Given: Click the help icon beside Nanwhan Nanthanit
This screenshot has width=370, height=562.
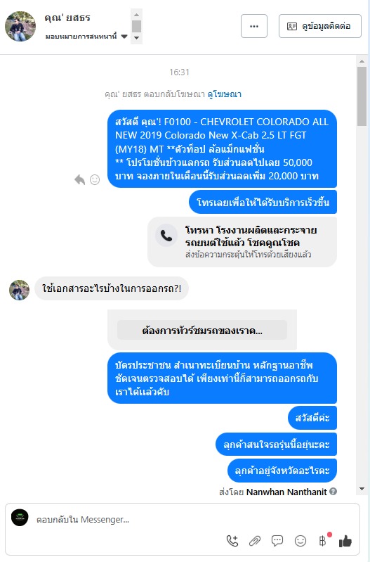Looking at the screenshot, I should 333,492.
